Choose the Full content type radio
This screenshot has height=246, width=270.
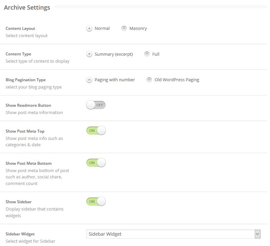coord(147,54)
